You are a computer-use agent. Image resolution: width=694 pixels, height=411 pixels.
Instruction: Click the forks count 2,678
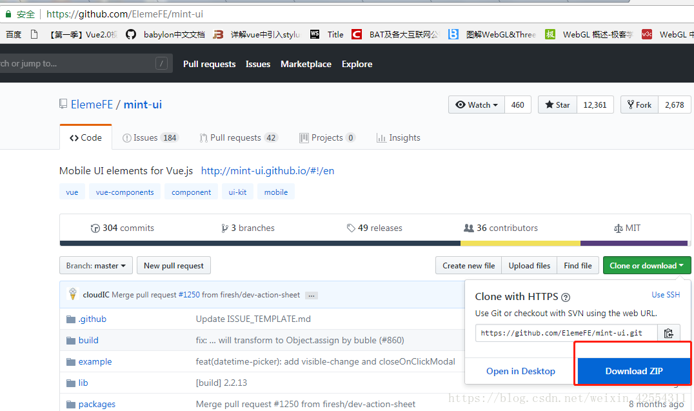click(675, 105)
